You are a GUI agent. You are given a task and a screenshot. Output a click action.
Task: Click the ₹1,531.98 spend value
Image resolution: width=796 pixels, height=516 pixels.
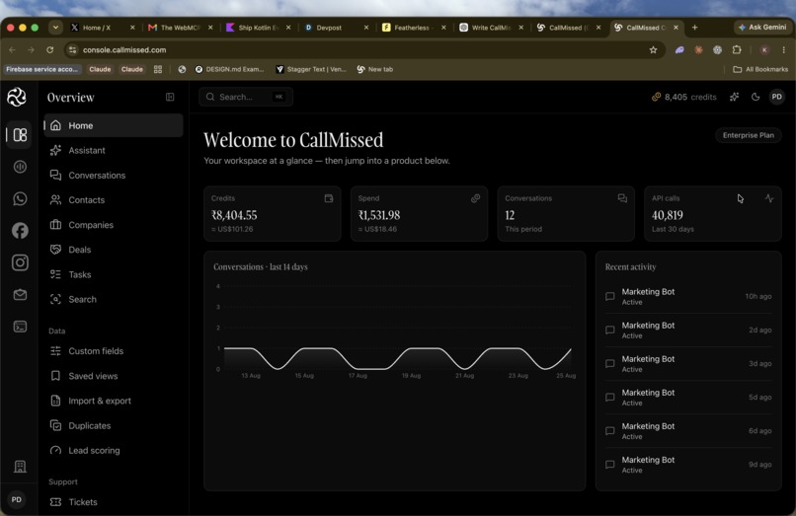coord(379,215)
